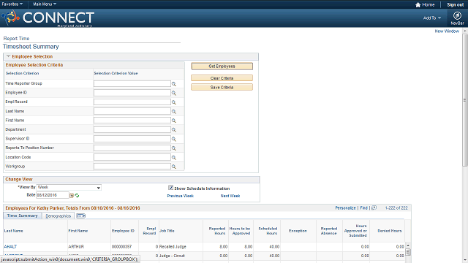The image size is (468, 263).
Task: Click into the Employee ID field
Action: [132, 93]
